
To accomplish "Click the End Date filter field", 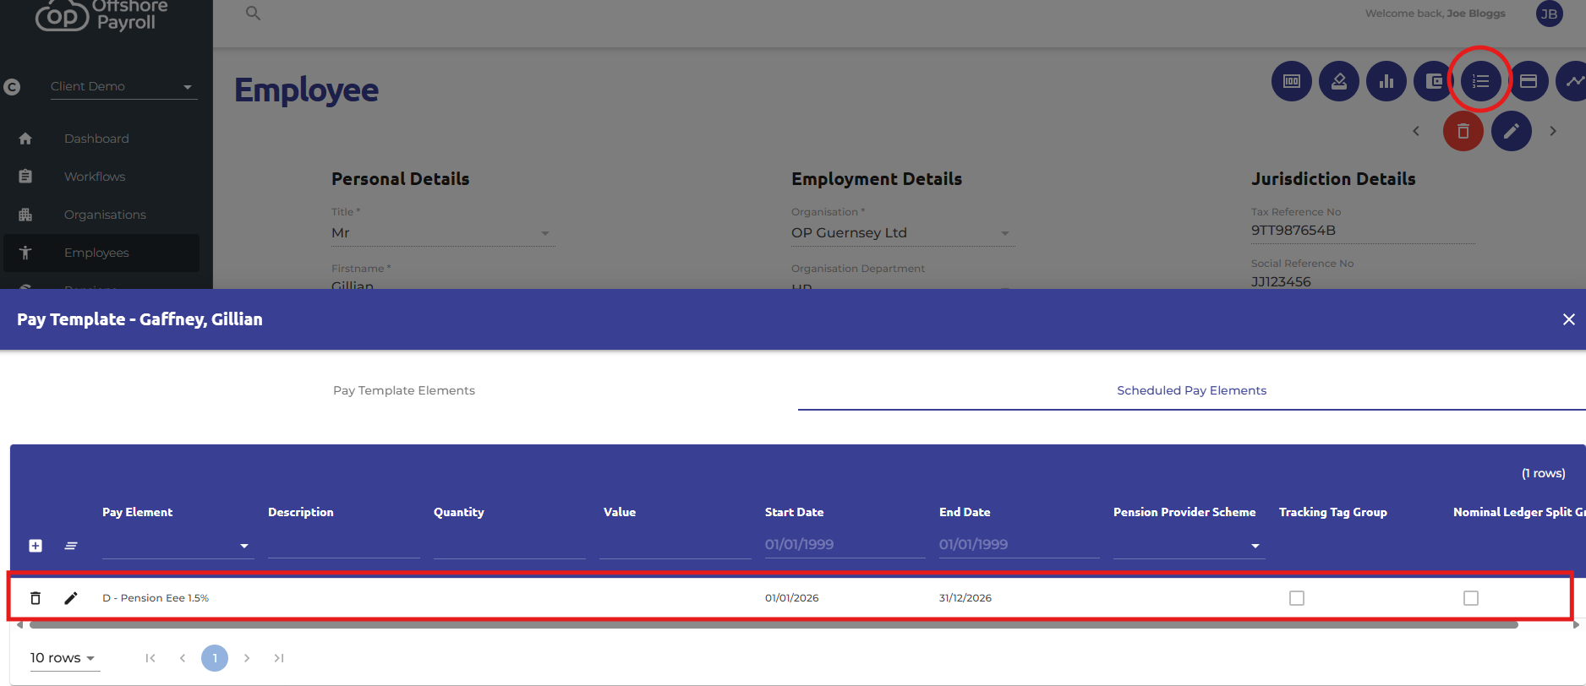I will (1019, 545).
